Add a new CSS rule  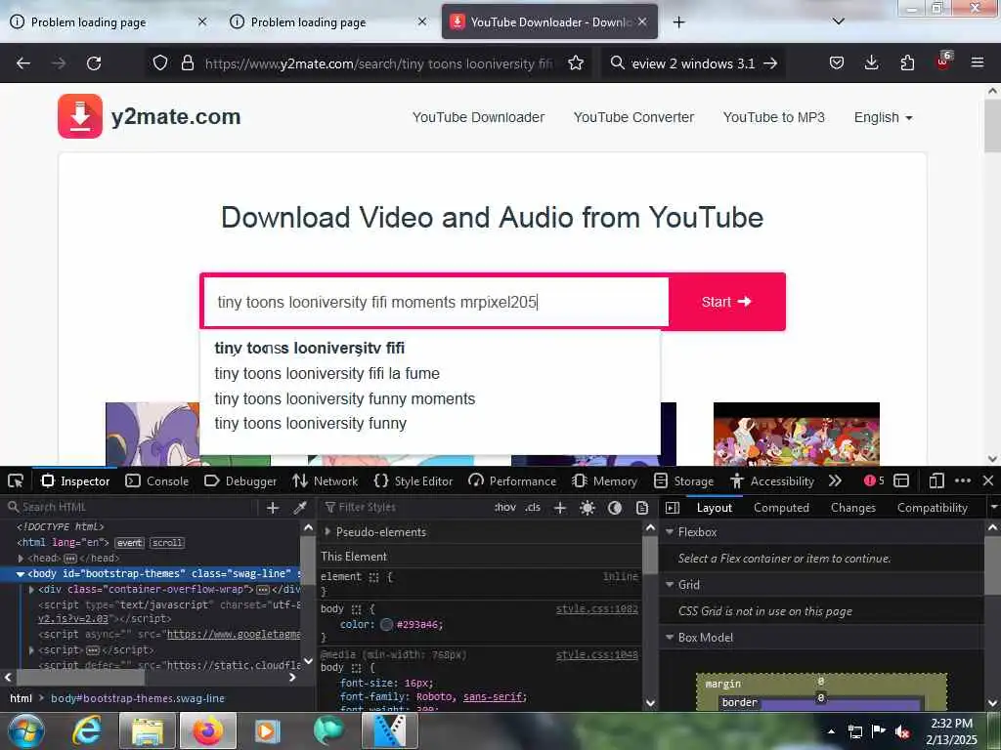[560, 508]
